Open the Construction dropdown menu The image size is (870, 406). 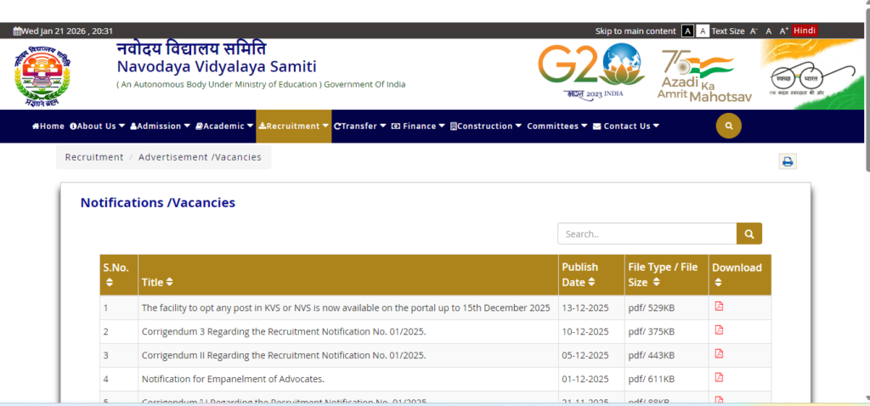pyautogui.click(x=486, y=126)
